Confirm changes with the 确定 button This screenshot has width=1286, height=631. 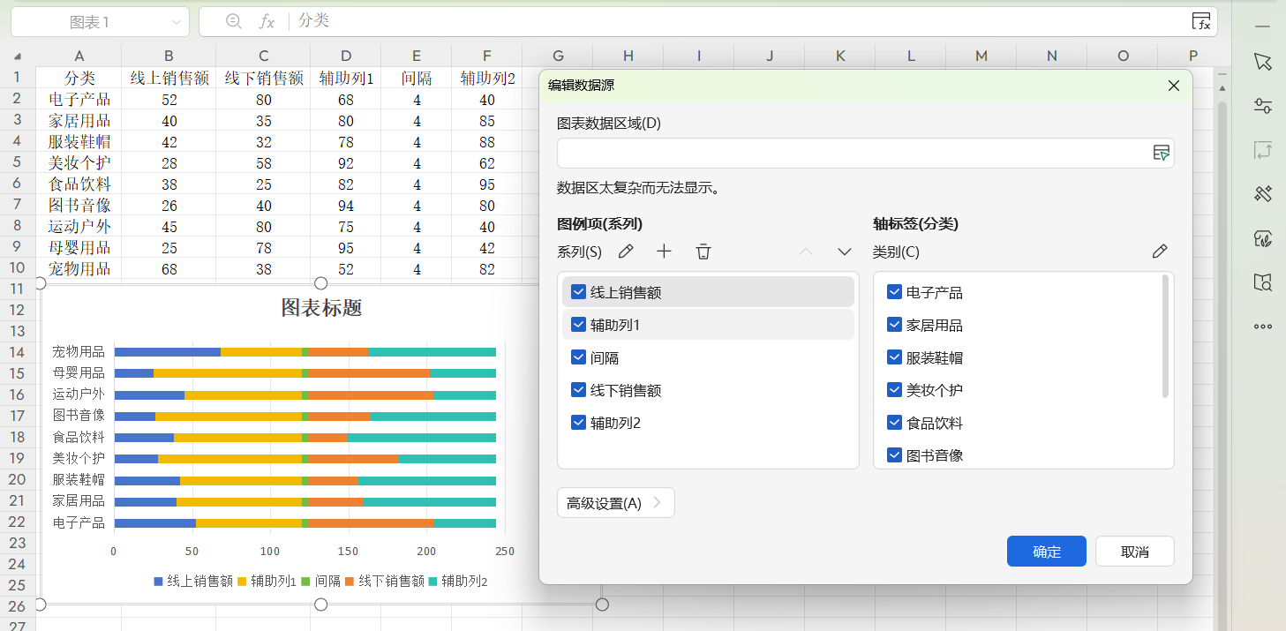[1046, 551]
